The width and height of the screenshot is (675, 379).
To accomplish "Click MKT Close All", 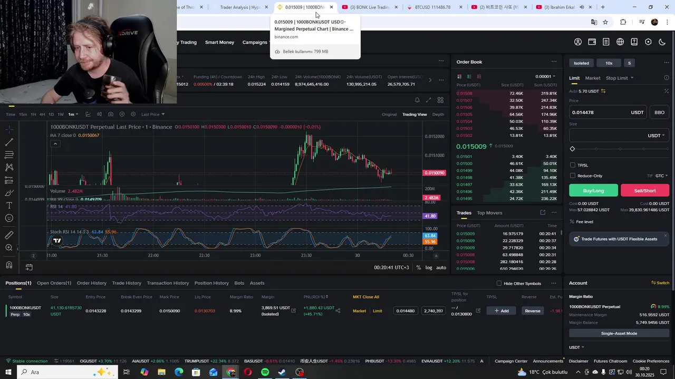I will point(366,297).
